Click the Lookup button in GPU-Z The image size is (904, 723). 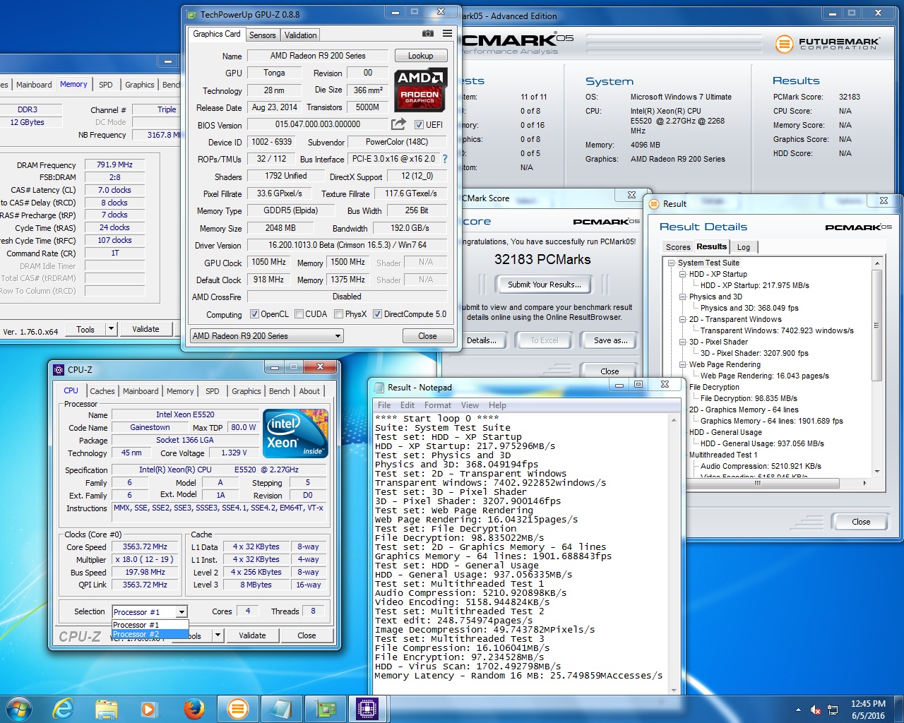tap(420, 56)
